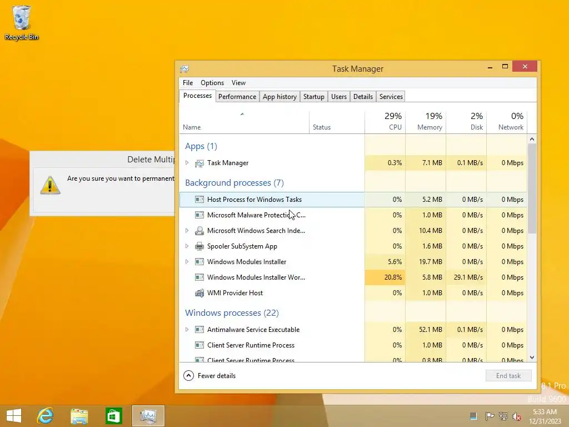Screen dimensions: 569x427
Task: Click the 19.7 MB memory value
Action: pos(431,262)
